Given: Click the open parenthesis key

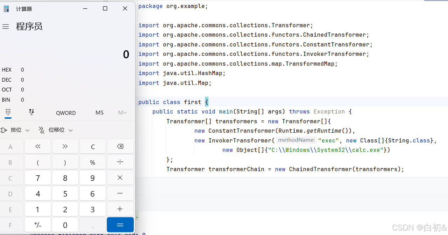Looking at the screenshot, I should pos(38,162).
